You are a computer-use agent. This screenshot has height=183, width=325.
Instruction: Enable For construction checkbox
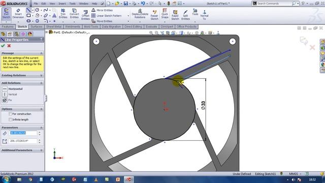10,114
